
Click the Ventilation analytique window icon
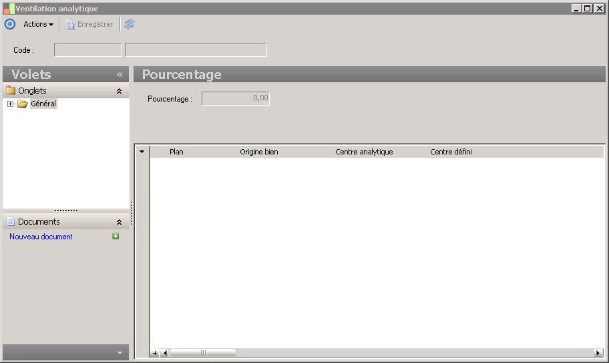click(x=9, y=9)
